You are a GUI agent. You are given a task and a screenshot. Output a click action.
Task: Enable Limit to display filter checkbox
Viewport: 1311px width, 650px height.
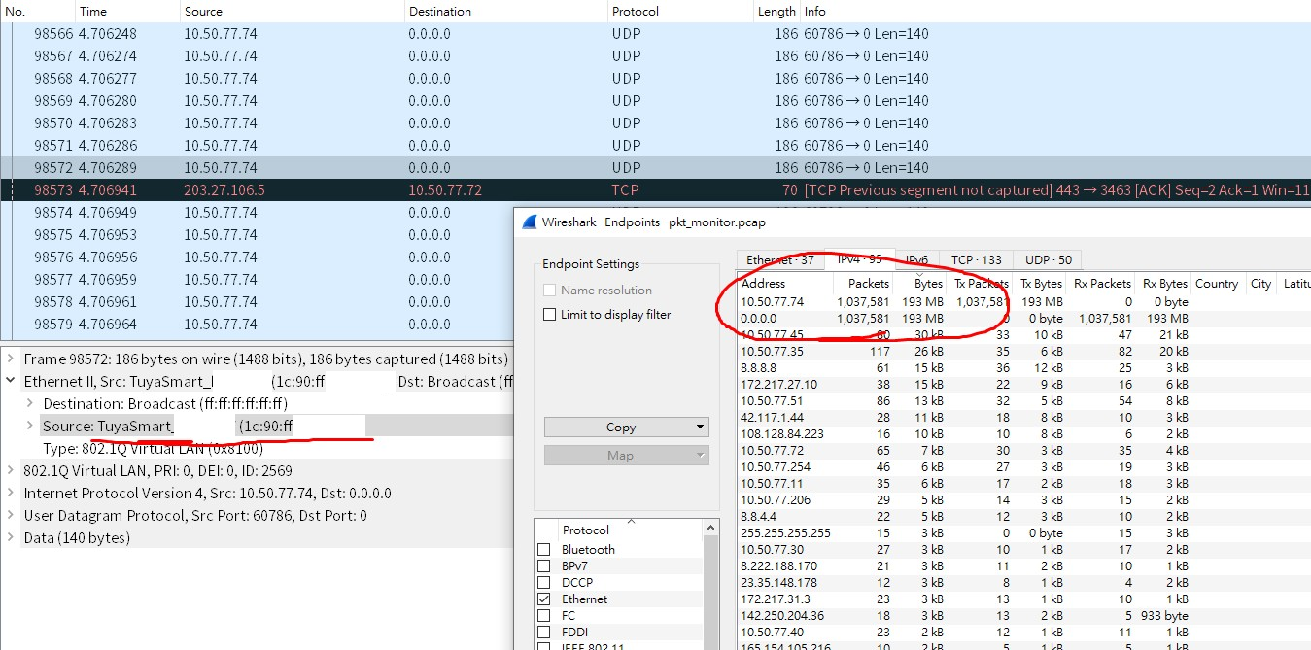(x=550, y=315)
